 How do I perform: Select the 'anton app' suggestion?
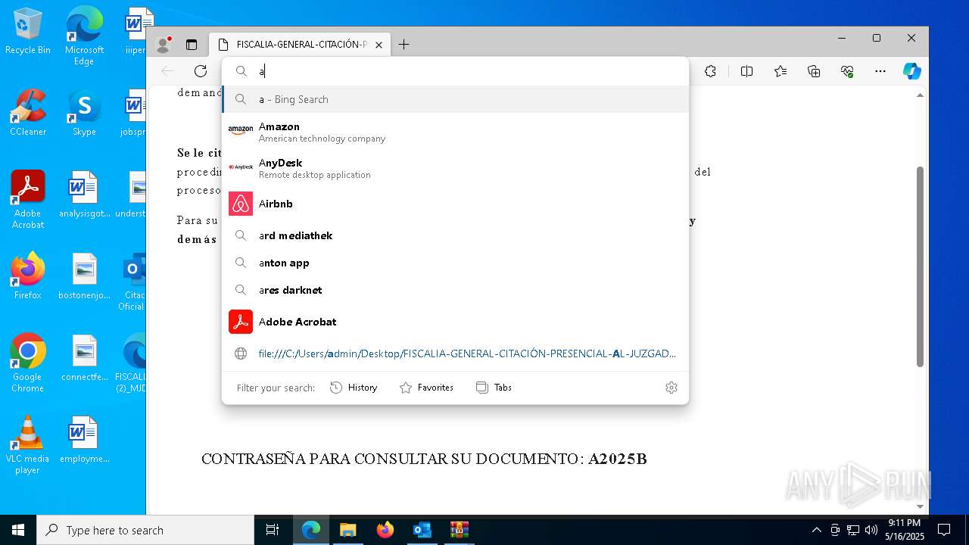455,263
